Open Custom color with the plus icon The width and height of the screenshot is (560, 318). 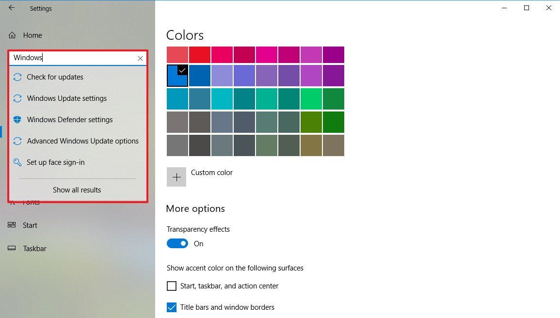pyautogui.click(x=176, y=176)
